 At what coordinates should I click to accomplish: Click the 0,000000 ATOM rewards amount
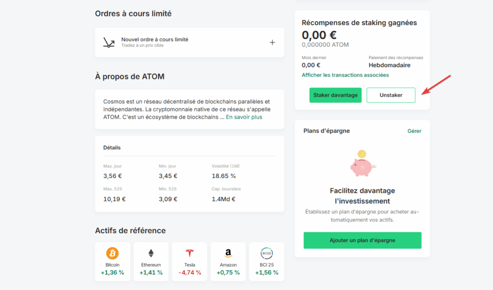tap(325, 45)
